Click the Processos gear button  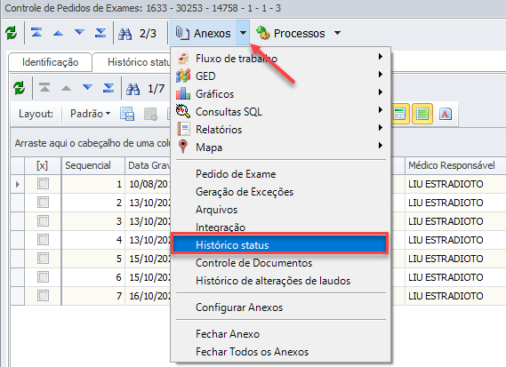291,33
